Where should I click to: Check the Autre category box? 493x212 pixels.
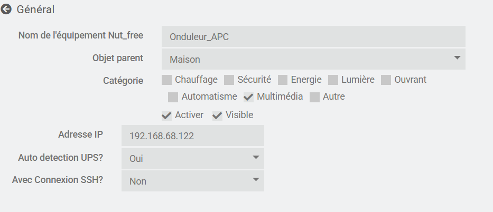click(x=314, y=97)
